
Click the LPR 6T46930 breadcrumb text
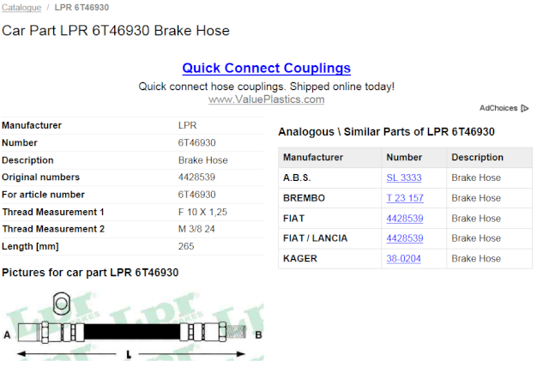[81, 8]
